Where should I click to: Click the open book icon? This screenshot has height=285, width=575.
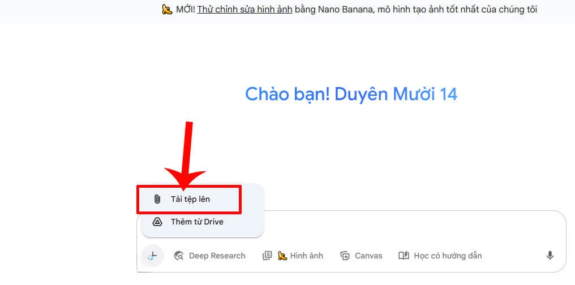404,256
